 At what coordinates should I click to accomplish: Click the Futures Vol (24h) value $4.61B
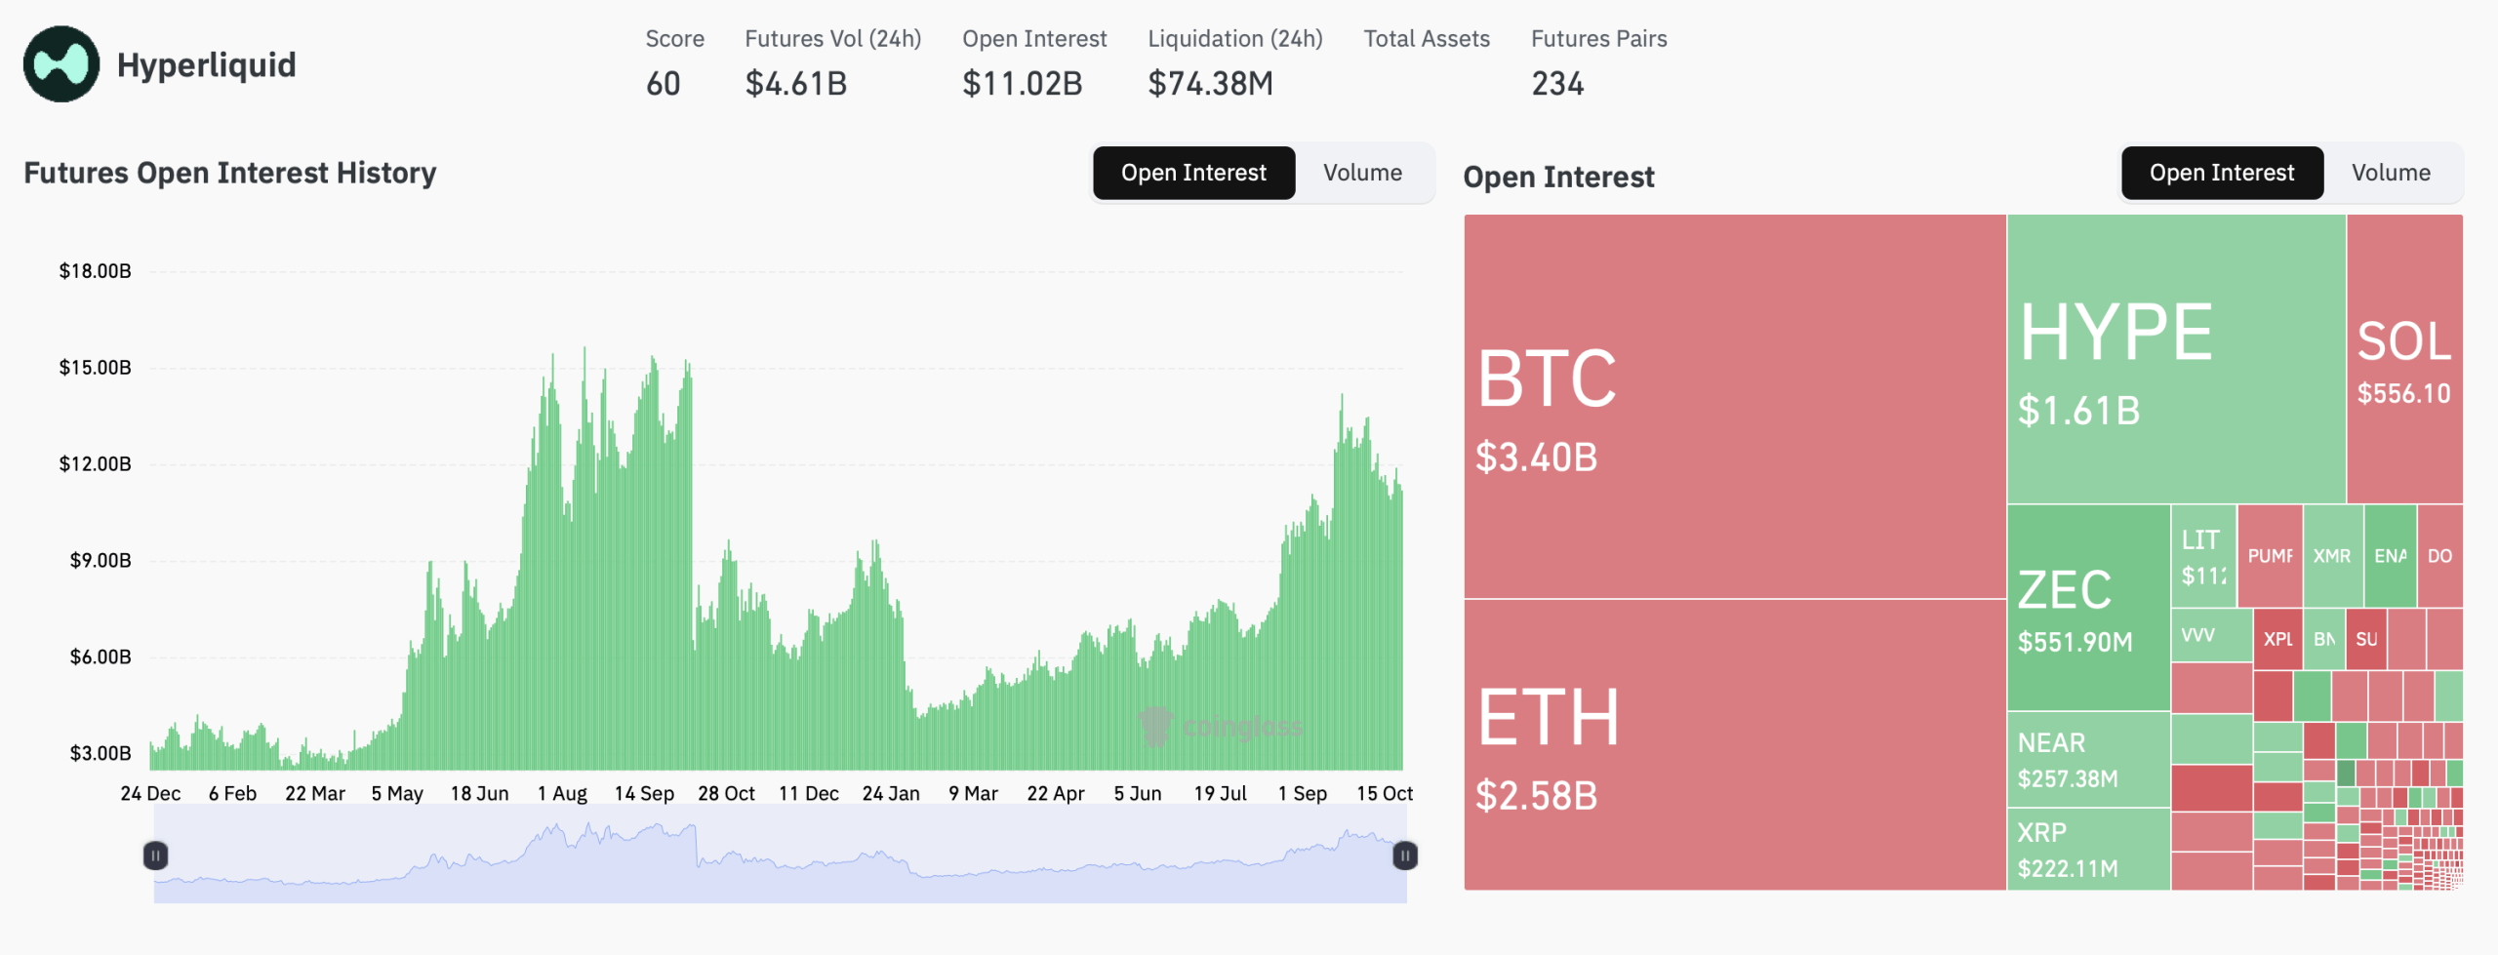tap(795, 84)
